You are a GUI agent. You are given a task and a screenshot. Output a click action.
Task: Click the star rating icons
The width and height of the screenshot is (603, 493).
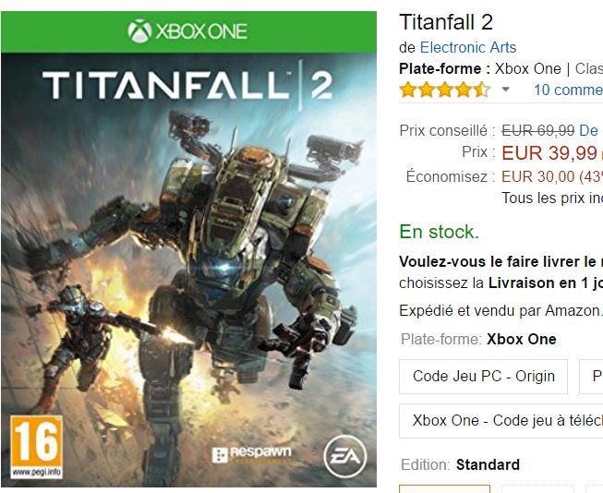click(445, 90)
